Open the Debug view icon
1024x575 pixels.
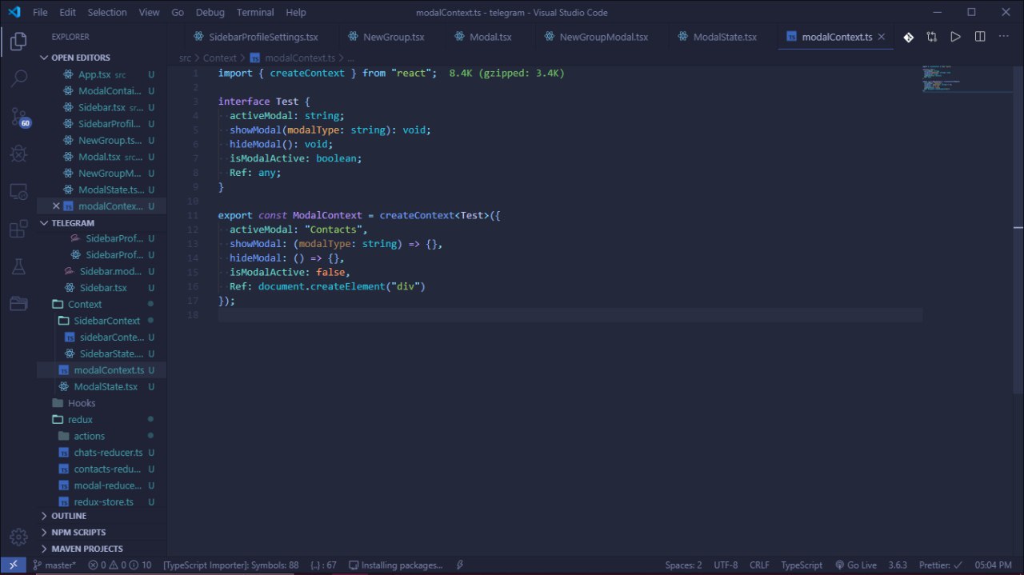(18, 153)
